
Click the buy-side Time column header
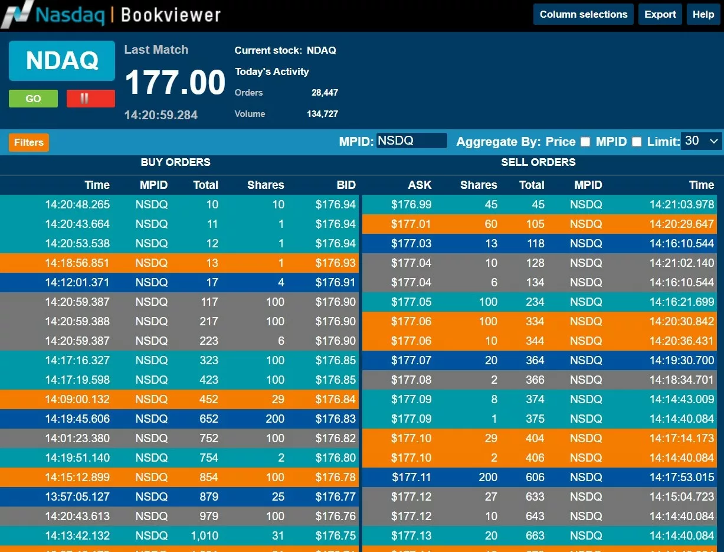(x=97, y=185)
